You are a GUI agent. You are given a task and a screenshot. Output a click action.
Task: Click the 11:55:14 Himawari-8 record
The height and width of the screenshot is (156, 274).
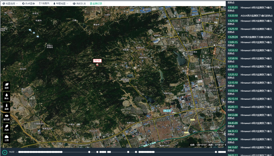(250, 92)
